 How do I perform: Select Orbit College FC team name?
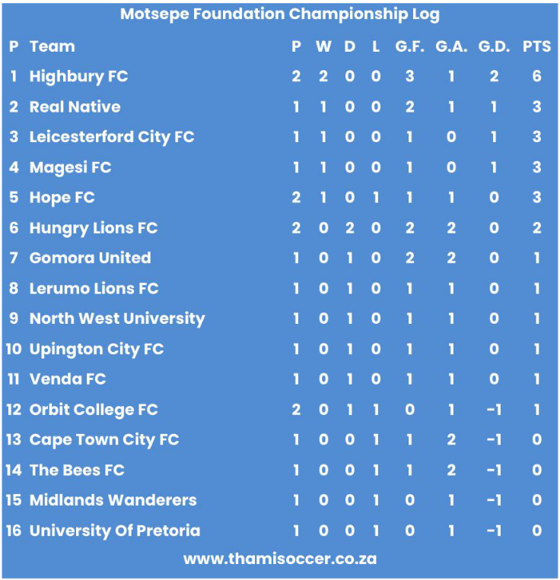(94, 410)
